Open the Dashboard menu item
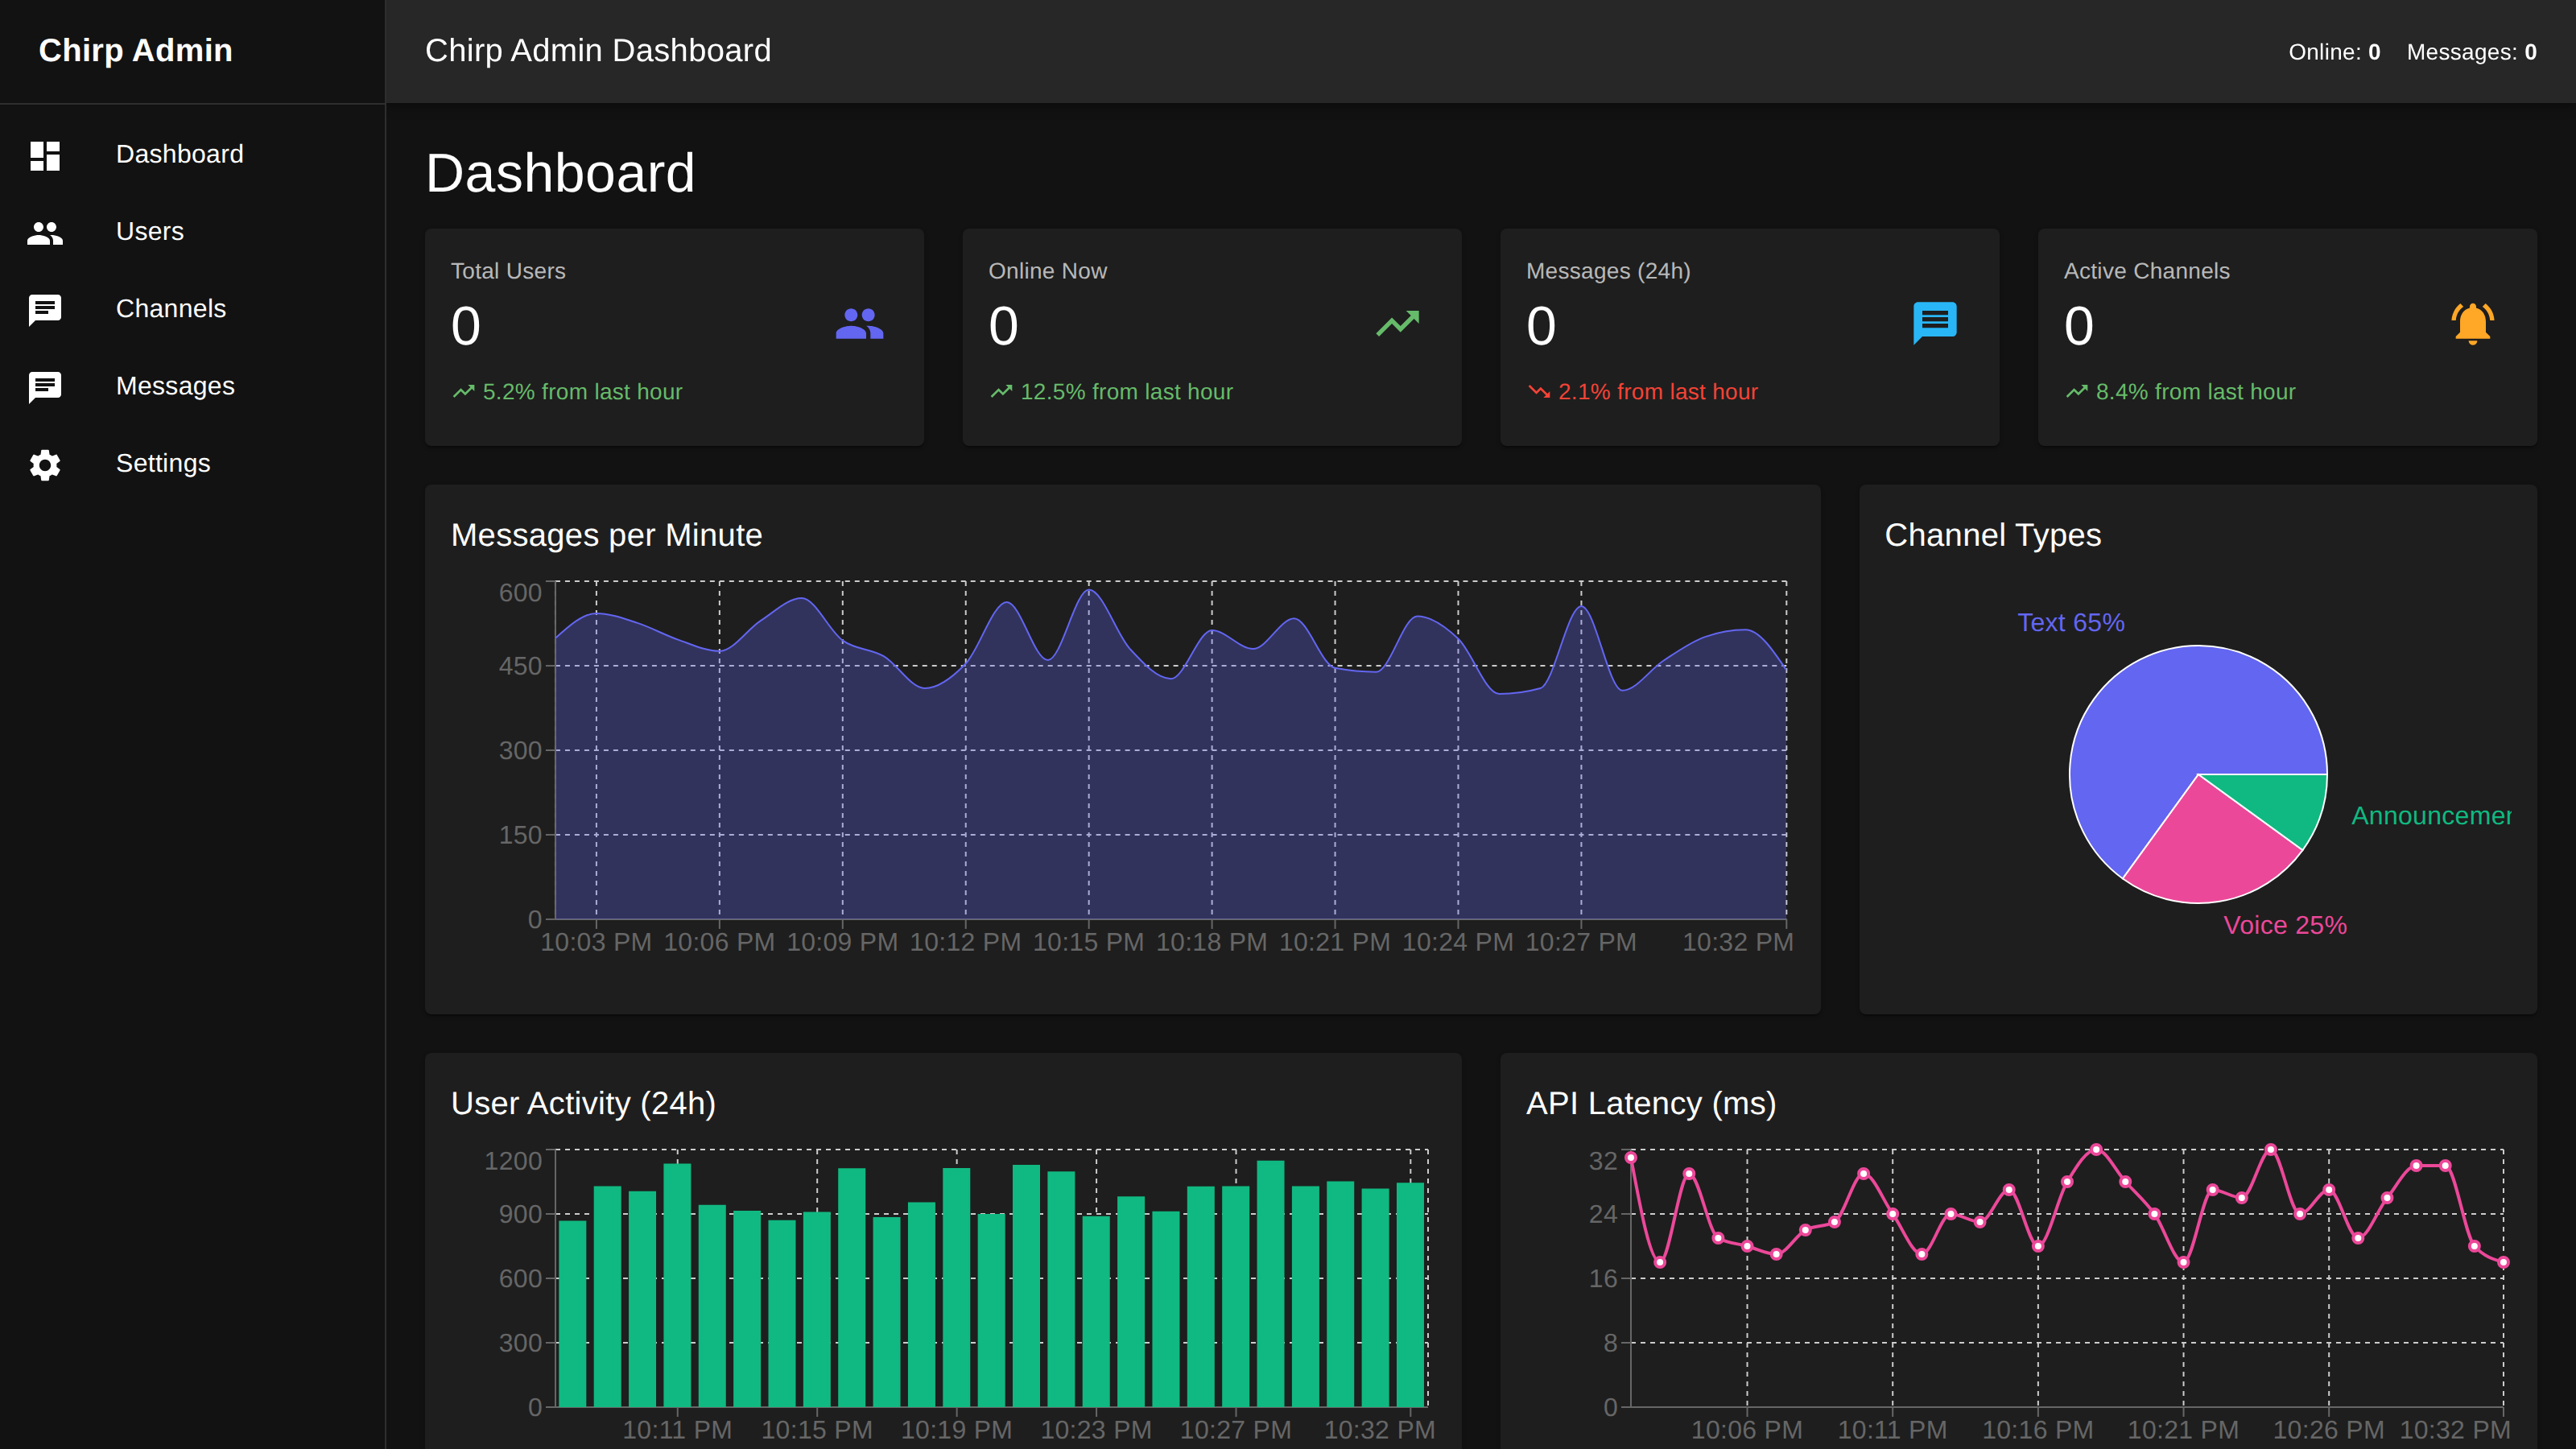The width and height of the screenshot is (2576, 1449). coord(192,155)
